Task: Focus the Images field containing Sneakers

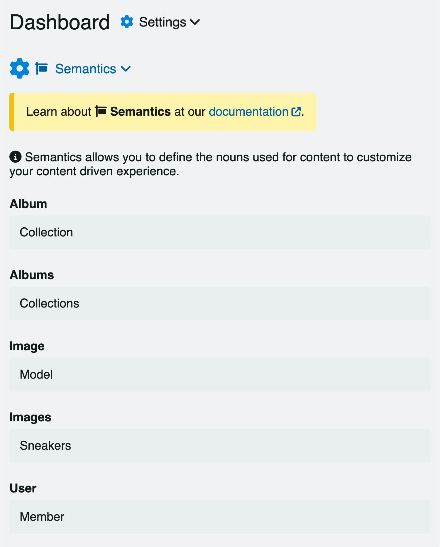Action: click(220, 446)
